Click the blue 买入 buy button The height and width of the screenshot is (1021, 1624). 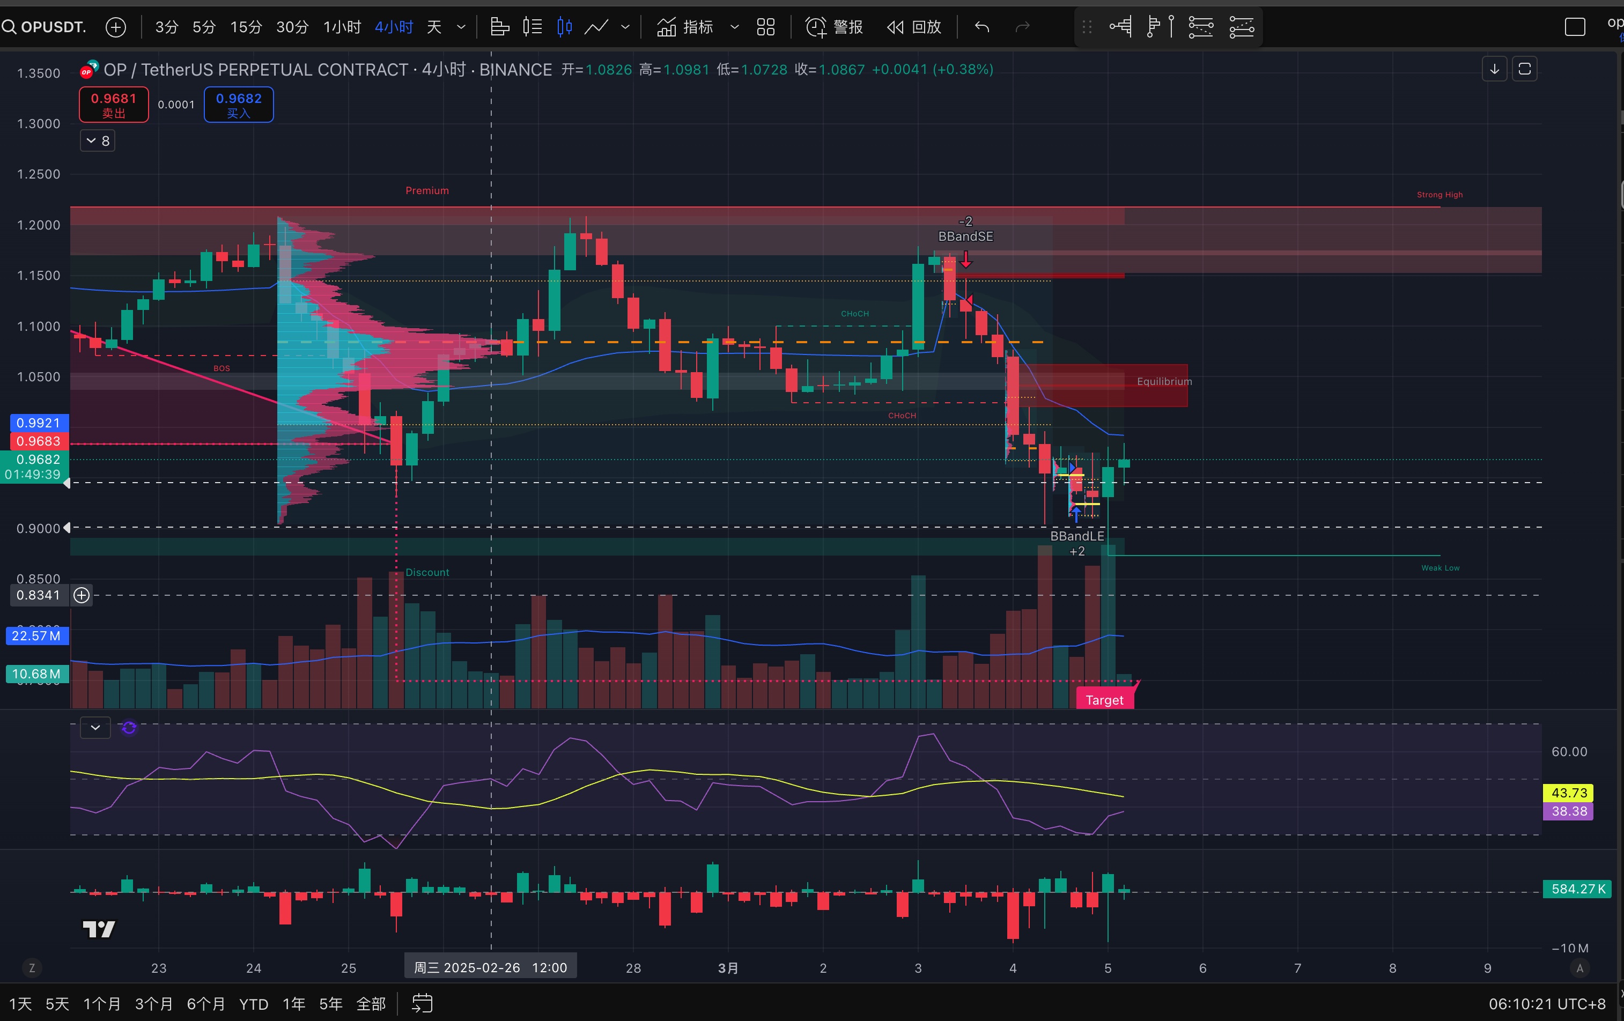pyautogui.click(x=239, y=105)
